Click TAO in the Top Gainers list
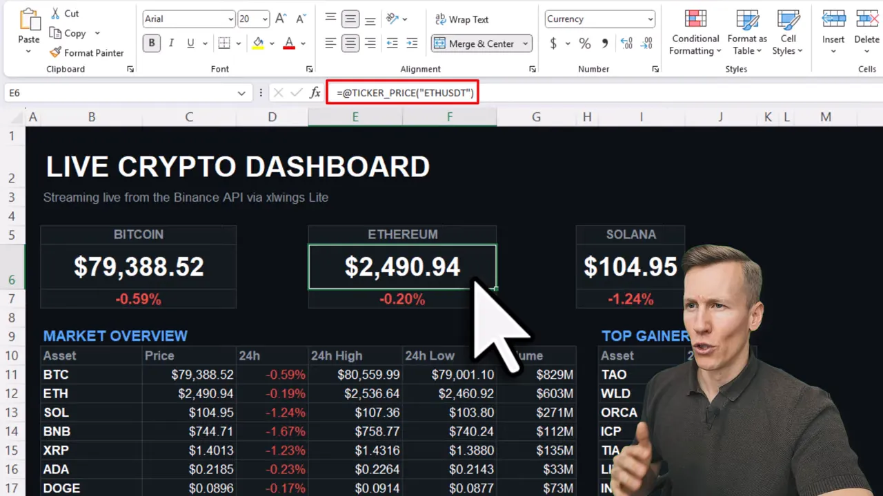This screenshot has width=883, height=496. pyautogui.click(x=614, y=375)
